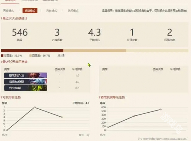191x141 pixels.
Task: Click the 平均排名: 4.3 label above ranking chart
Action: (x=81, y=103)
